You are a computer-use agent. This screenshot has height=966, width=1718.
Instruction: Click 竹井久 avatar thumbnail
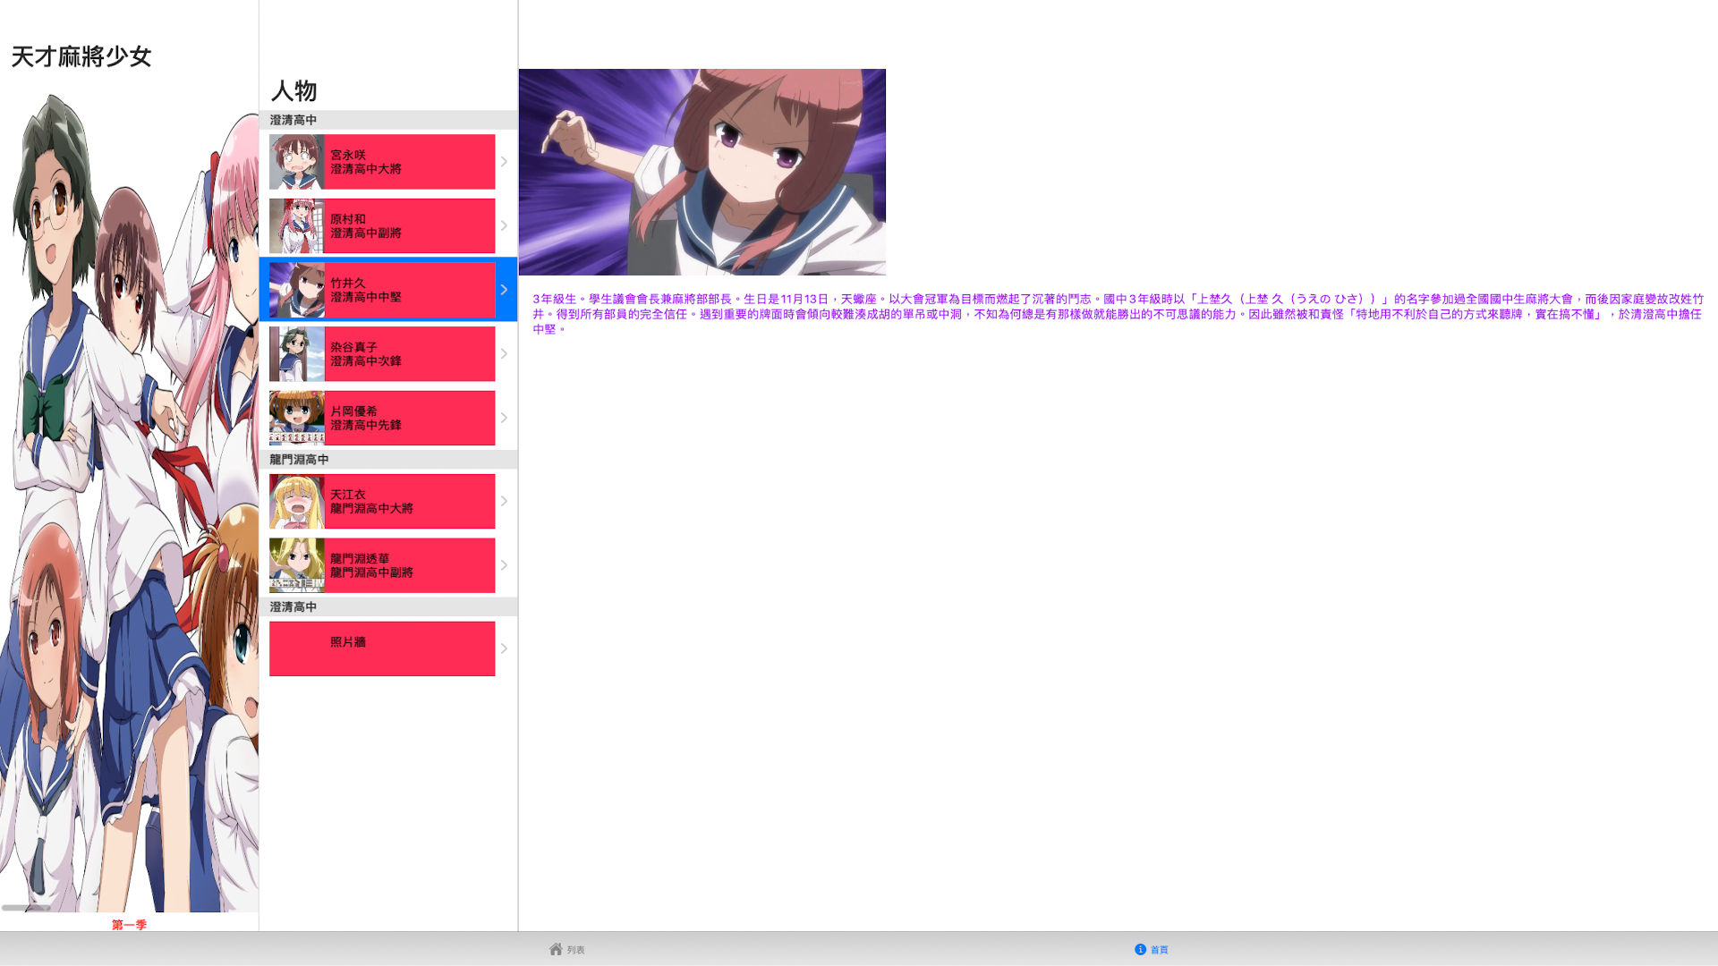[x=297, y=290]
